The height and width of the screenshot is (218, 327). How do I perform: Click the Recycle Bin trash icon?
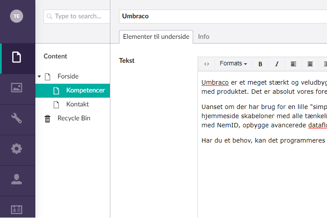48,119
